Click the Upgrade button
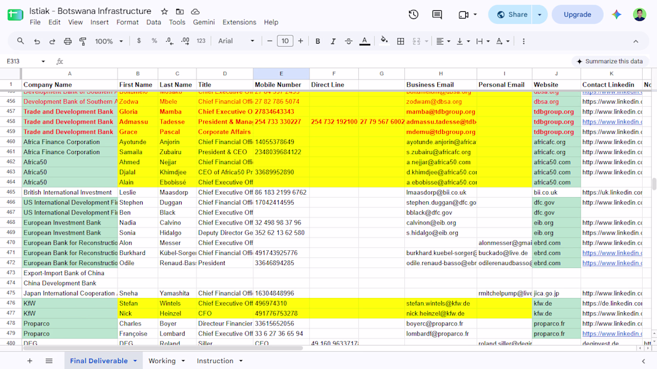 [x=577, y=15]
